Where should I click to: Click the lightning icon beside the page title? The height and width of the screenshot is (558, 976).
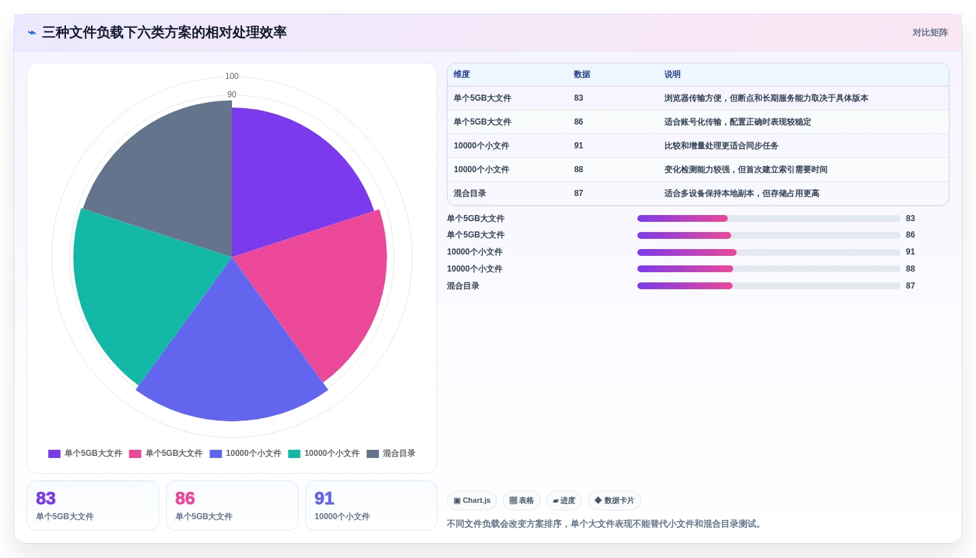click(x=32, y=33)
